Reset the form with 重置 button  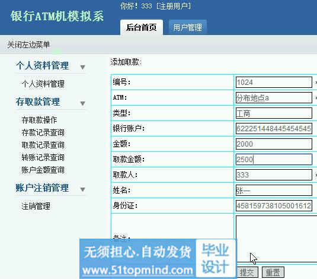pos(273,272)
